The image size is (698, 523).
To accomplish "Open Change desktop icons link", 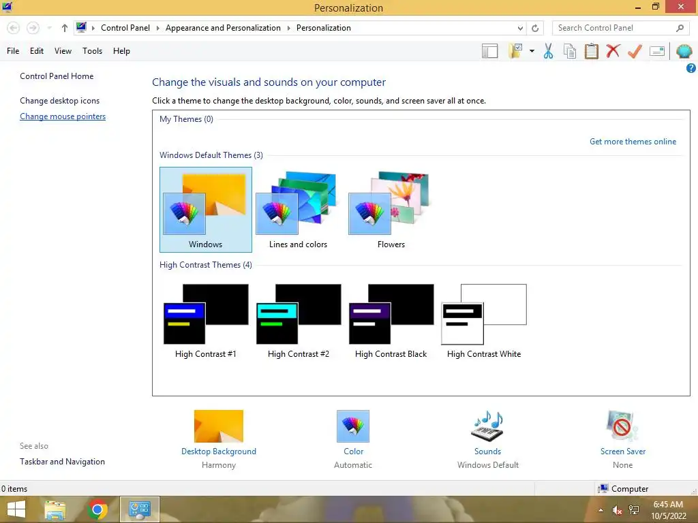I will click(x=60, y=101).
